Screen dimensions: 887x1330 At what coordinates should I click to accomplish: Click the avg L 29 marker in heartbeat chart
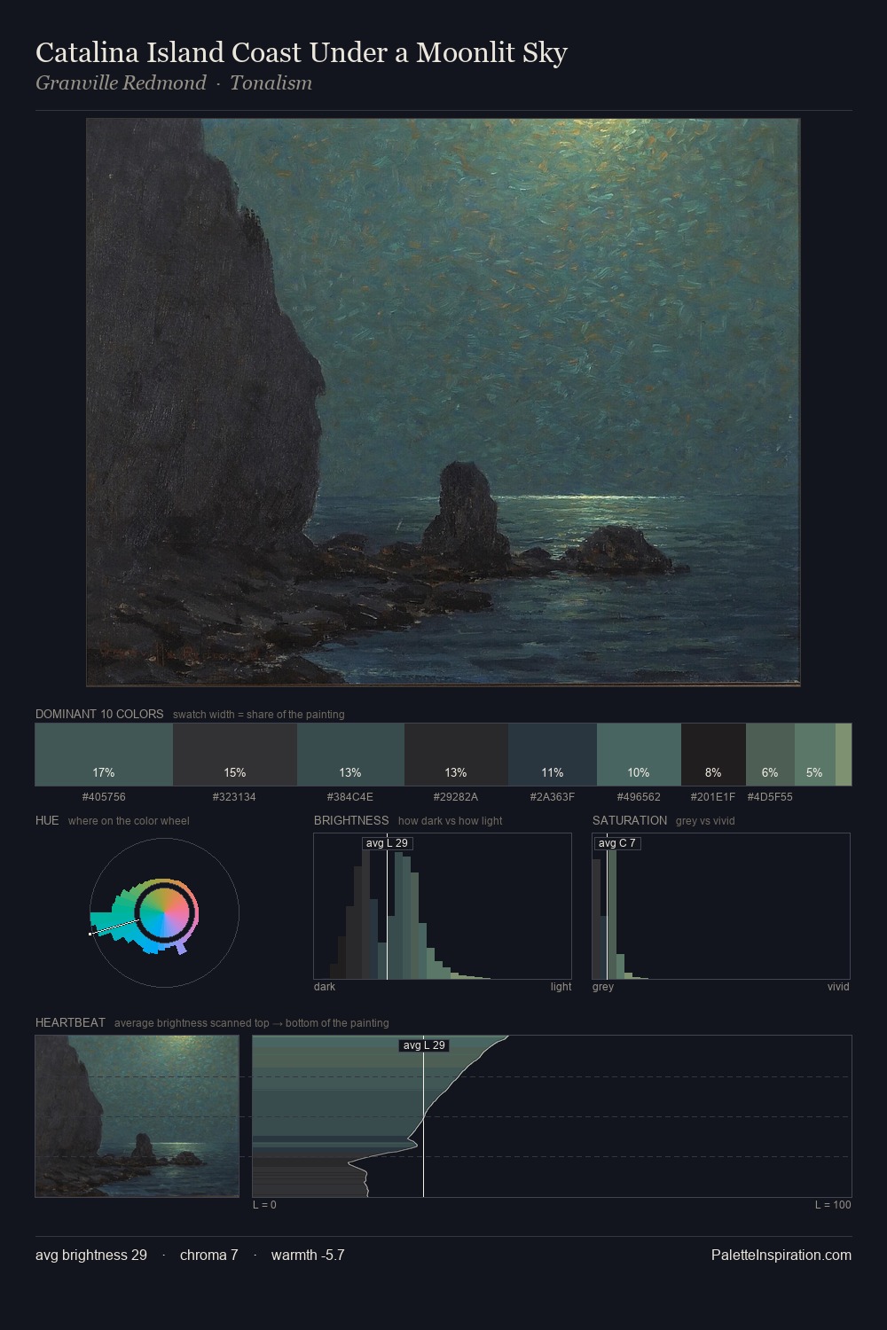[424, 1045]
